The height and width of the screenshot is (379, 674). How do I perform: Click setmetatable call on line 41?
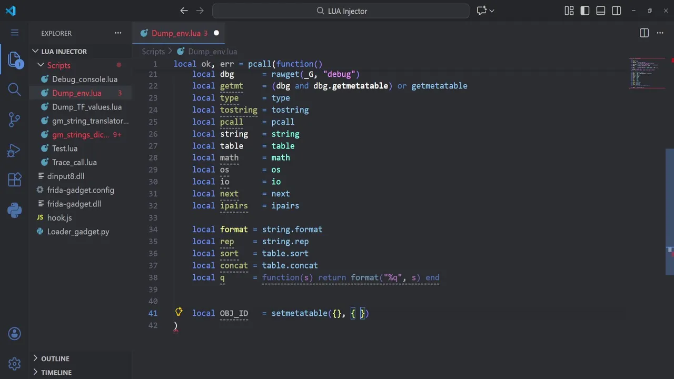[x=299, y=313]
